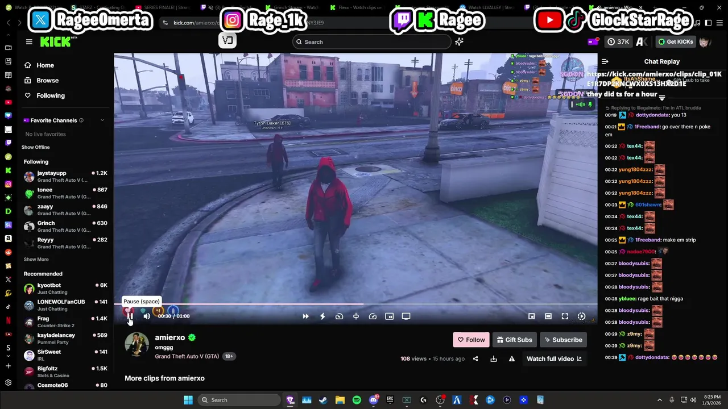Screen dimensions: 728x409
Task: Collapse the Favorite Channels section
Action: pyautogui.click(x=102, y=120)
